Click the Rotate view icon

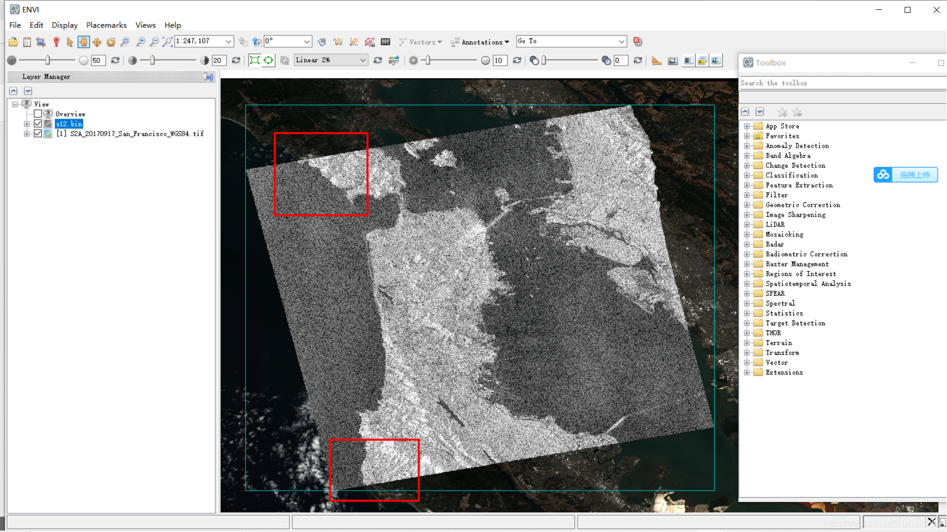click(x=111, y=42)
